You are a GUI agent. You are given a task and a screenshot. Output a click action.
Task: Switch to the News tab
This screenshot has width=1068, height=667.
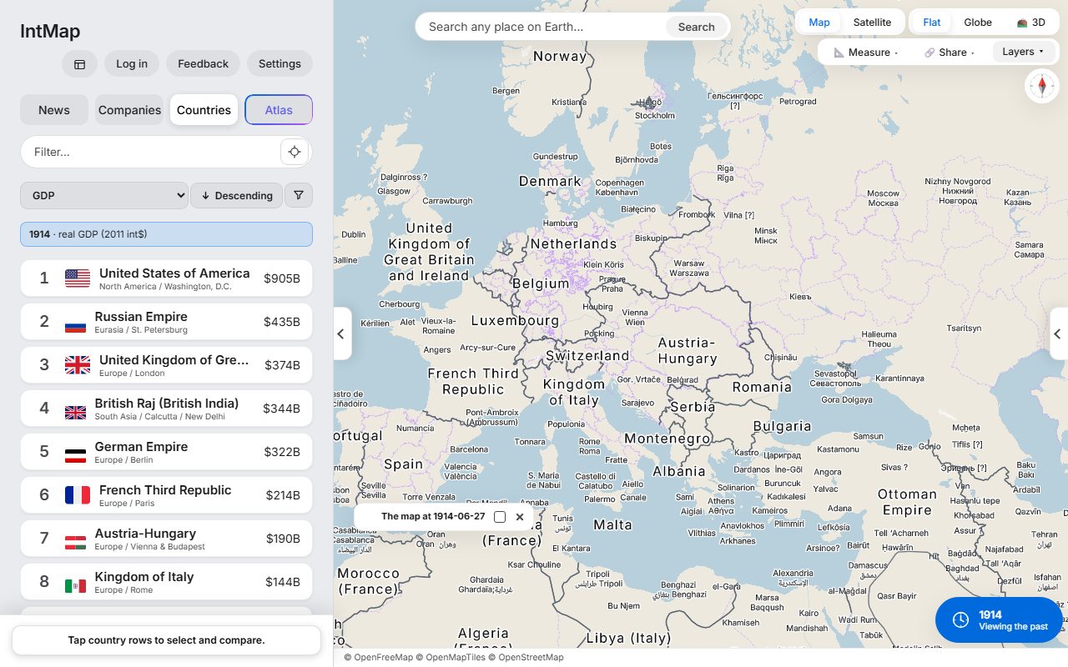54,110
